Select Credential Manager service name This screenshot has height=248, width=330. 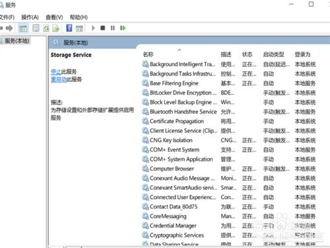click(173, 226)
